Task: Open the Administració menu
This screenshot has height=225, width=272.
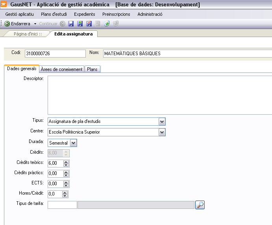Action: click(150, 14)
